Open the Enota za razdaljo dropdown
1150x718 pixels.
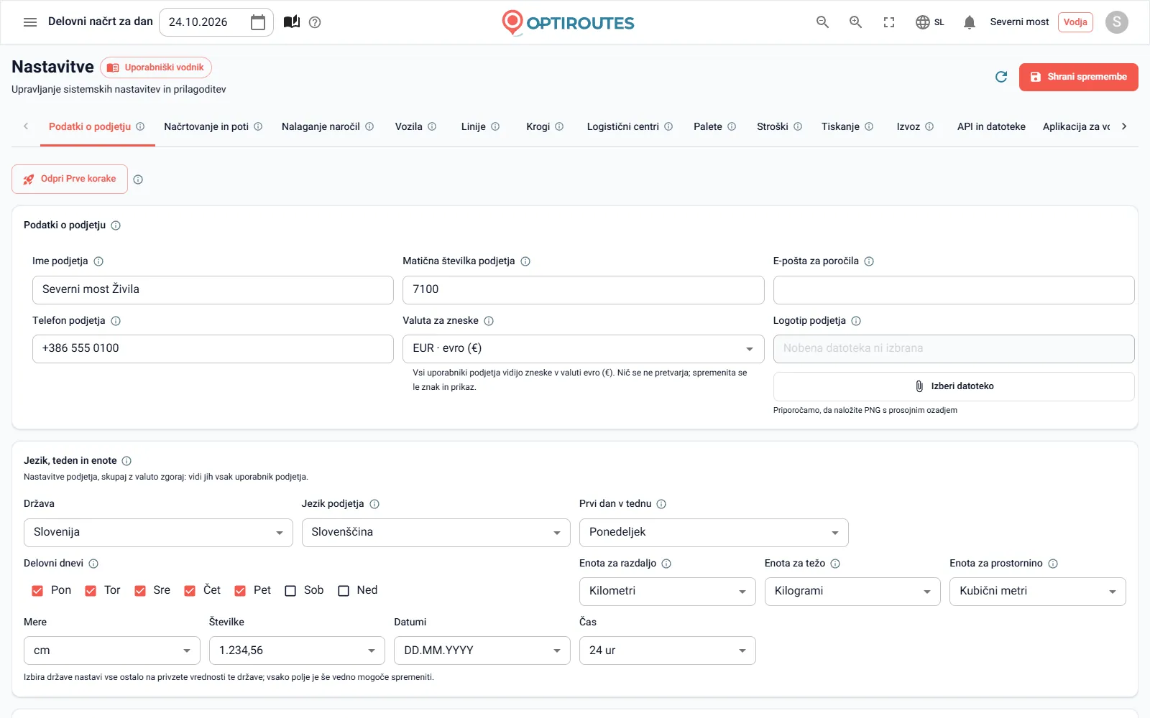(x=667, y=592)
